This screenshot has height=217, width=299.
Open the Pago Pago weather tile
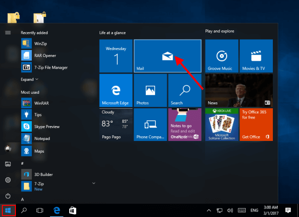(116, 125)
